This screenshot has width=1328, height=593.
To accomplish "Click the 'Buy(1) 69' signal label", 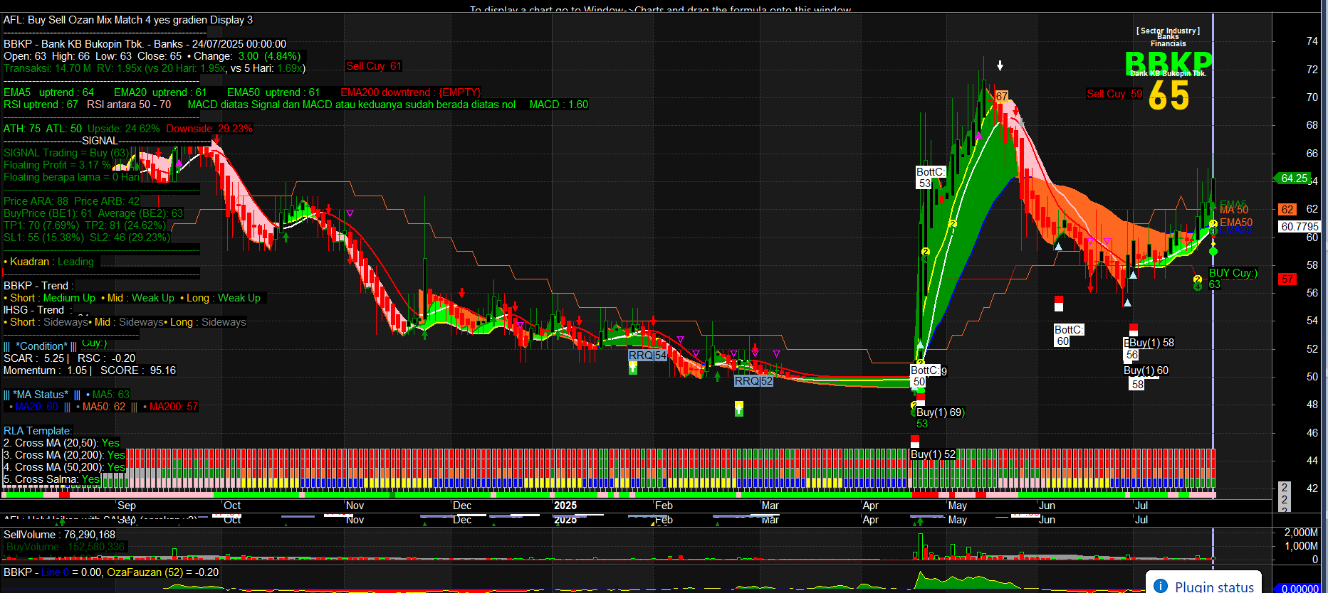I will (939, 412).
